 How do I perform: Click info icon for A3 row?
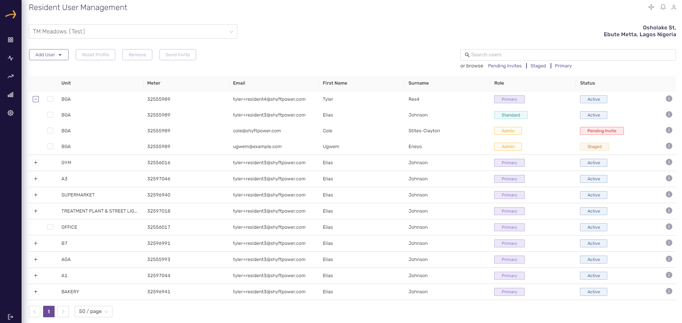click(x=669, y=178)
